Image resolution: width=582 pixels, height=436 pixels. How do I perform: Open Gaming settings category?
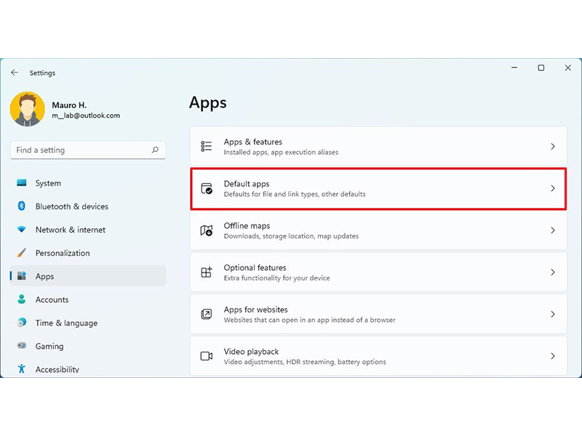click(x=88, y=347)
